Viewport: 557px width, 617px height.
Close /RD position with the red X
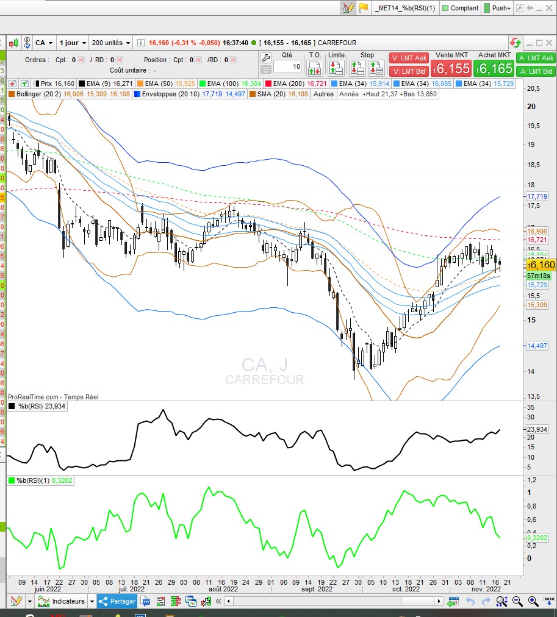[x=232, y=60]
